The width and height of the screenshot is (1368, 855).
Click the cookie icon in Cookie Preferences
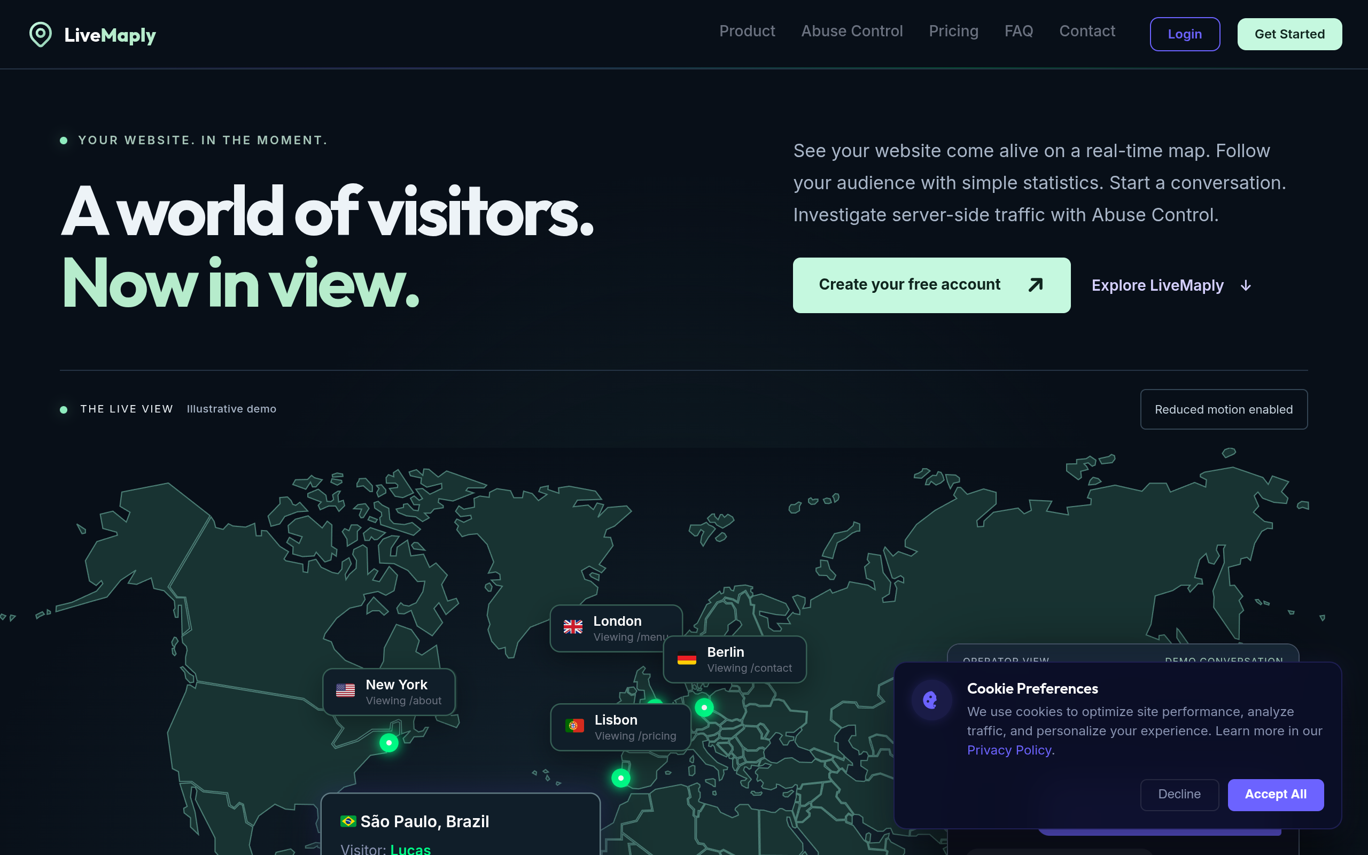click(x=930, y=699)
